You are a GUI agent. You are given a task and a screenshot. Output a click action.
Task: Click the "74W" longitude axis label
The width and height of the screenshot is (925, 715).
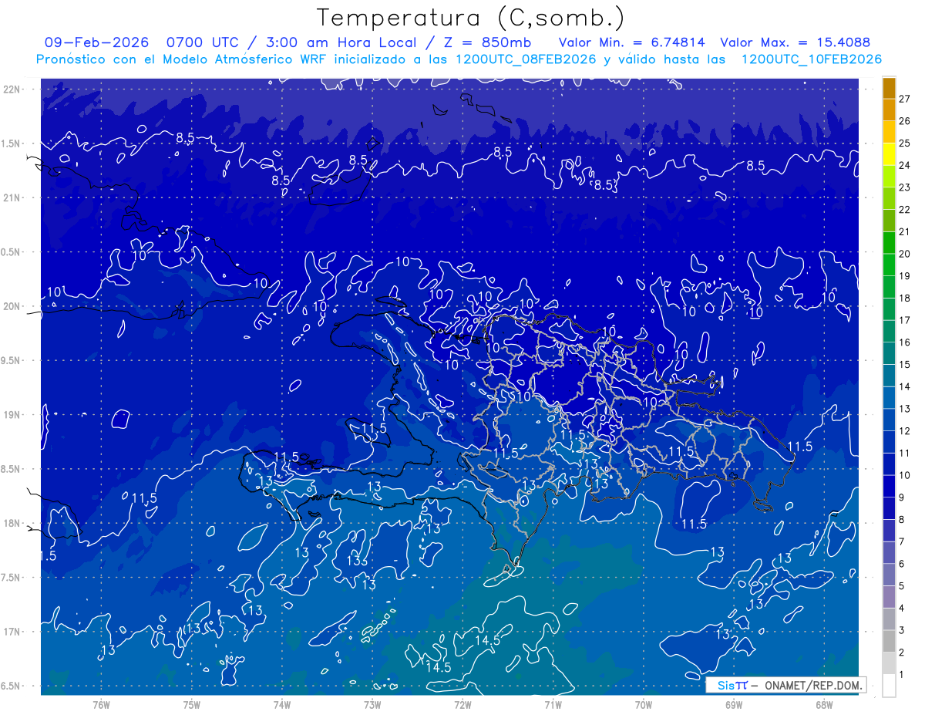tap(282, 705)
